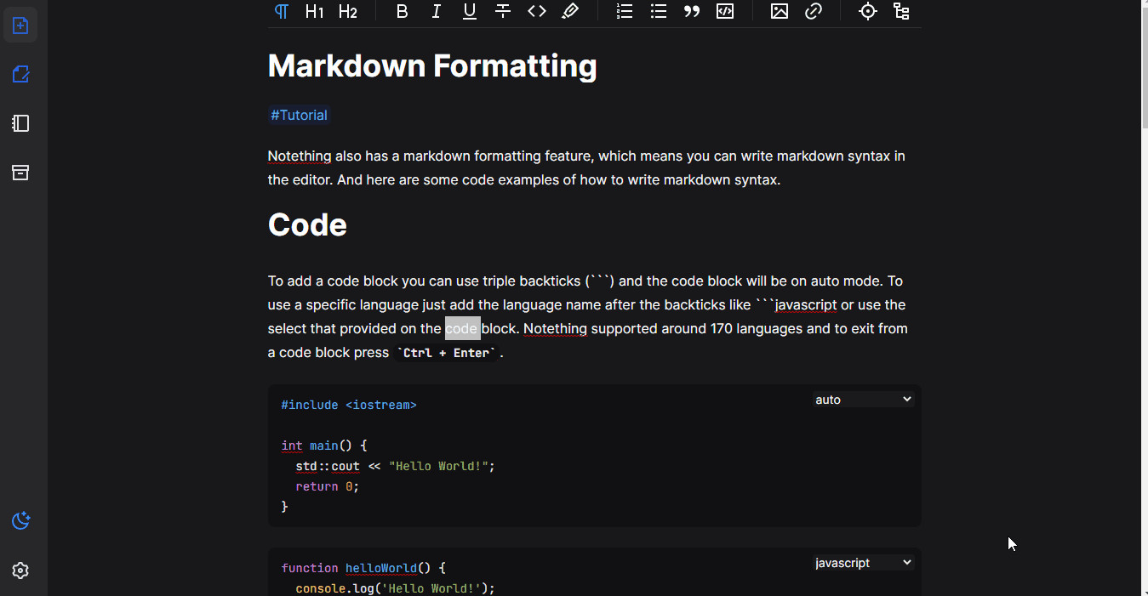Click the #Tutorial tag
Image resolution: width=1148 pixels, height=596 pixels.
point(299,115)
